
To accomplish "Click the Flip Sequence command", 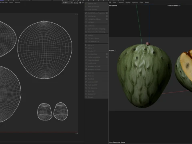I will pyautogui.click(x=96, y=88).
